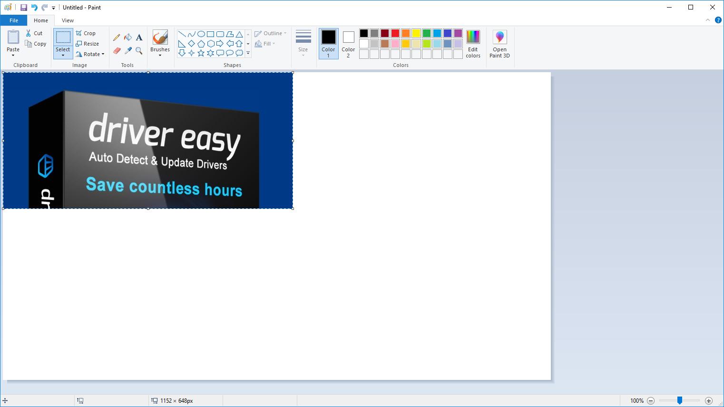Select the Color picker eyedropper tool
This screenshot has height=407, width=724.
point(128,50)
